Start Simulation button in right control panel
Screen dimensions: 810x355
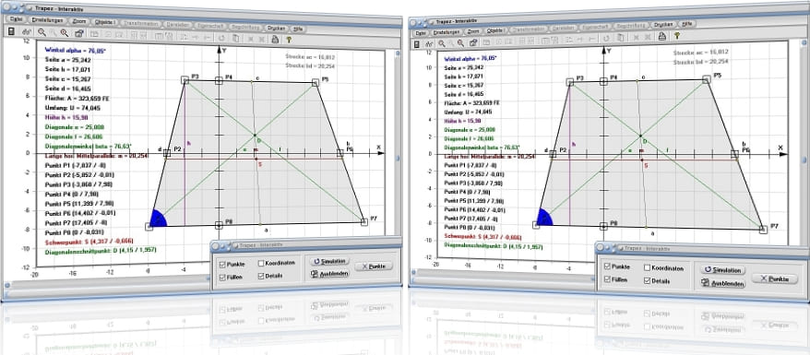click(x=722, y=270)
